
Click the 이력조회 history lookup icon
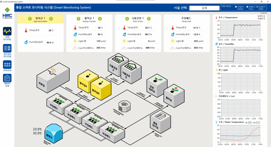pos(7,65)
